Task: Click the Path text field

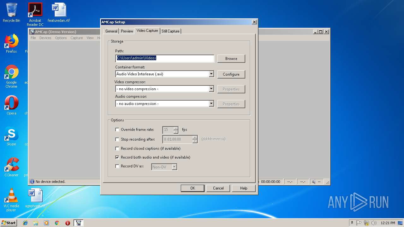Action: (x=165, y=58)
